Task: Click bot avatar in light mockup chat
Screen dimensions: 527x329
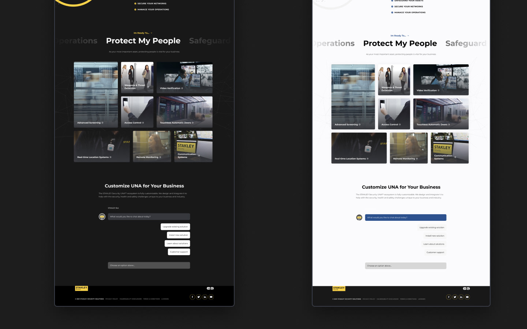Action: [x=359, y=218]
